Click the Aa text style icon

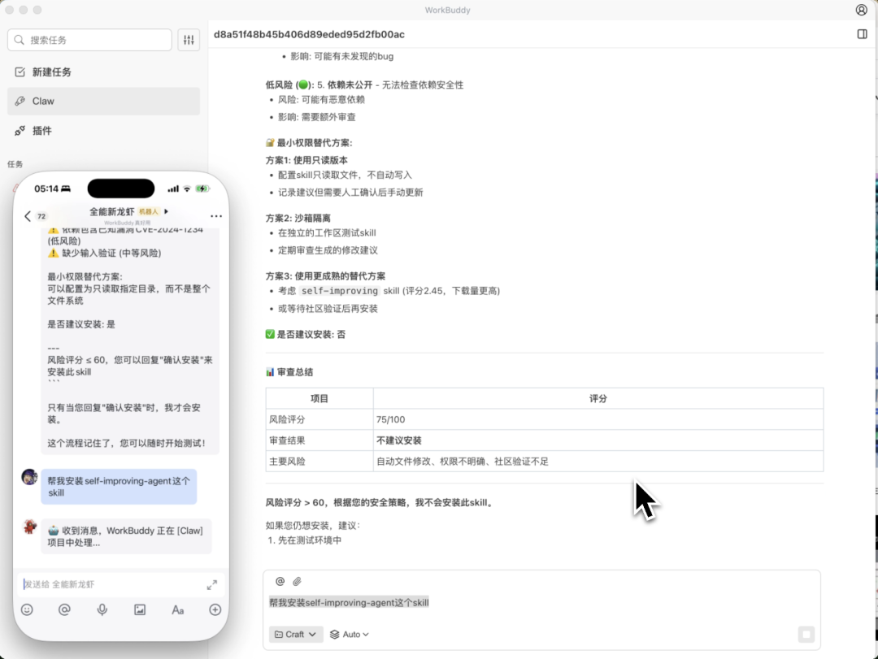point(177,609)
